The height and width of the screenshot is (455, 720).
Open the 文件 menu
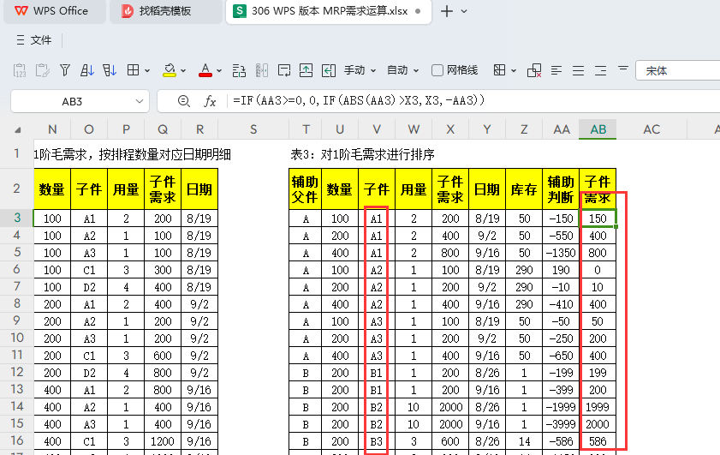point(41,40)
